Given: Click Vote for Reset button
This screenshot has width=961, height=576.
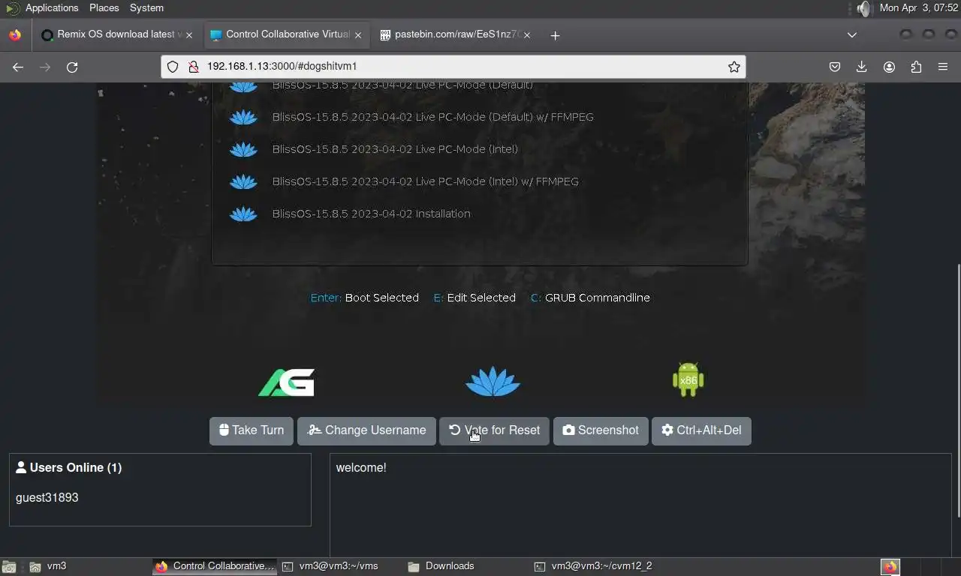Looking at the screenshot, I should coord(494,431).
